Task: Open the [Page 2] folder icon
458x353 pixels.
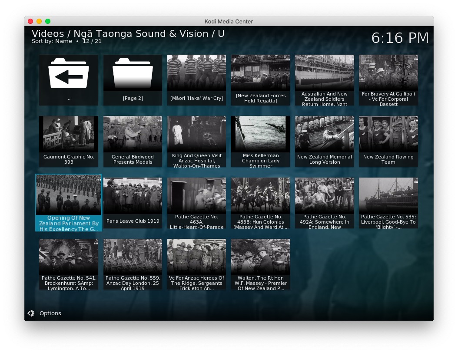Action: pos(133,73)
